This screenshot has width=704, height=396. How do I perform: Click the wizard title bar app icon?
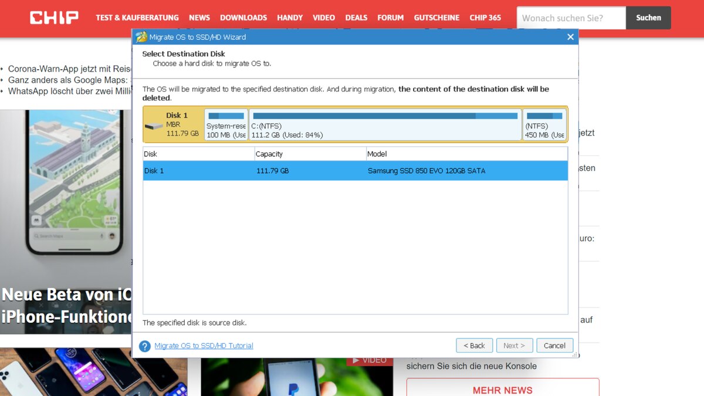pos(141,37)
